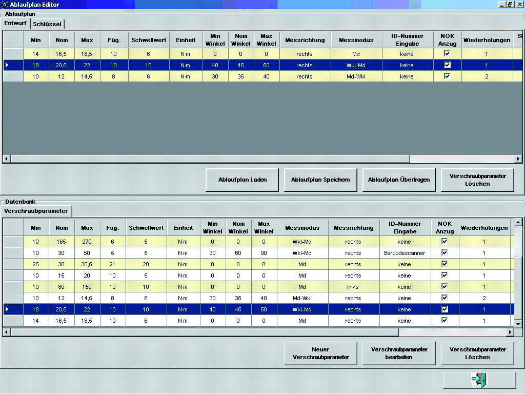
Task: Click the left scroll arrow of the upper table
Action: [x=7, y=159]
